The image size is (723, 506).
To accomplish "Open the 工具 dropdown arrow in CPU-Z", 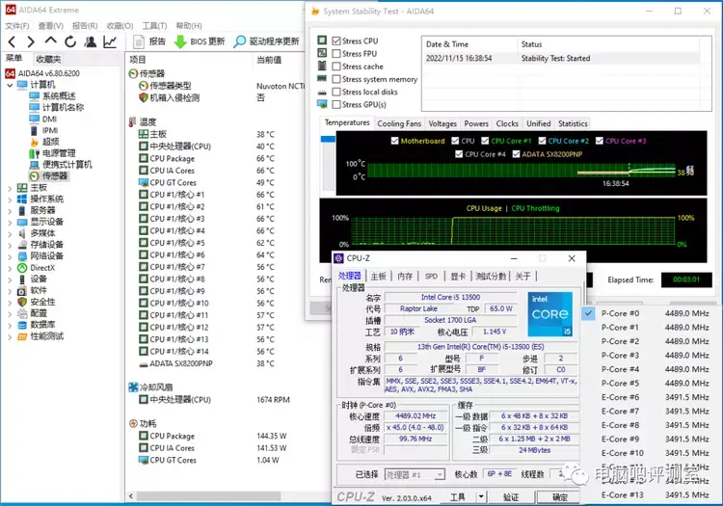I will coord(481,496).
